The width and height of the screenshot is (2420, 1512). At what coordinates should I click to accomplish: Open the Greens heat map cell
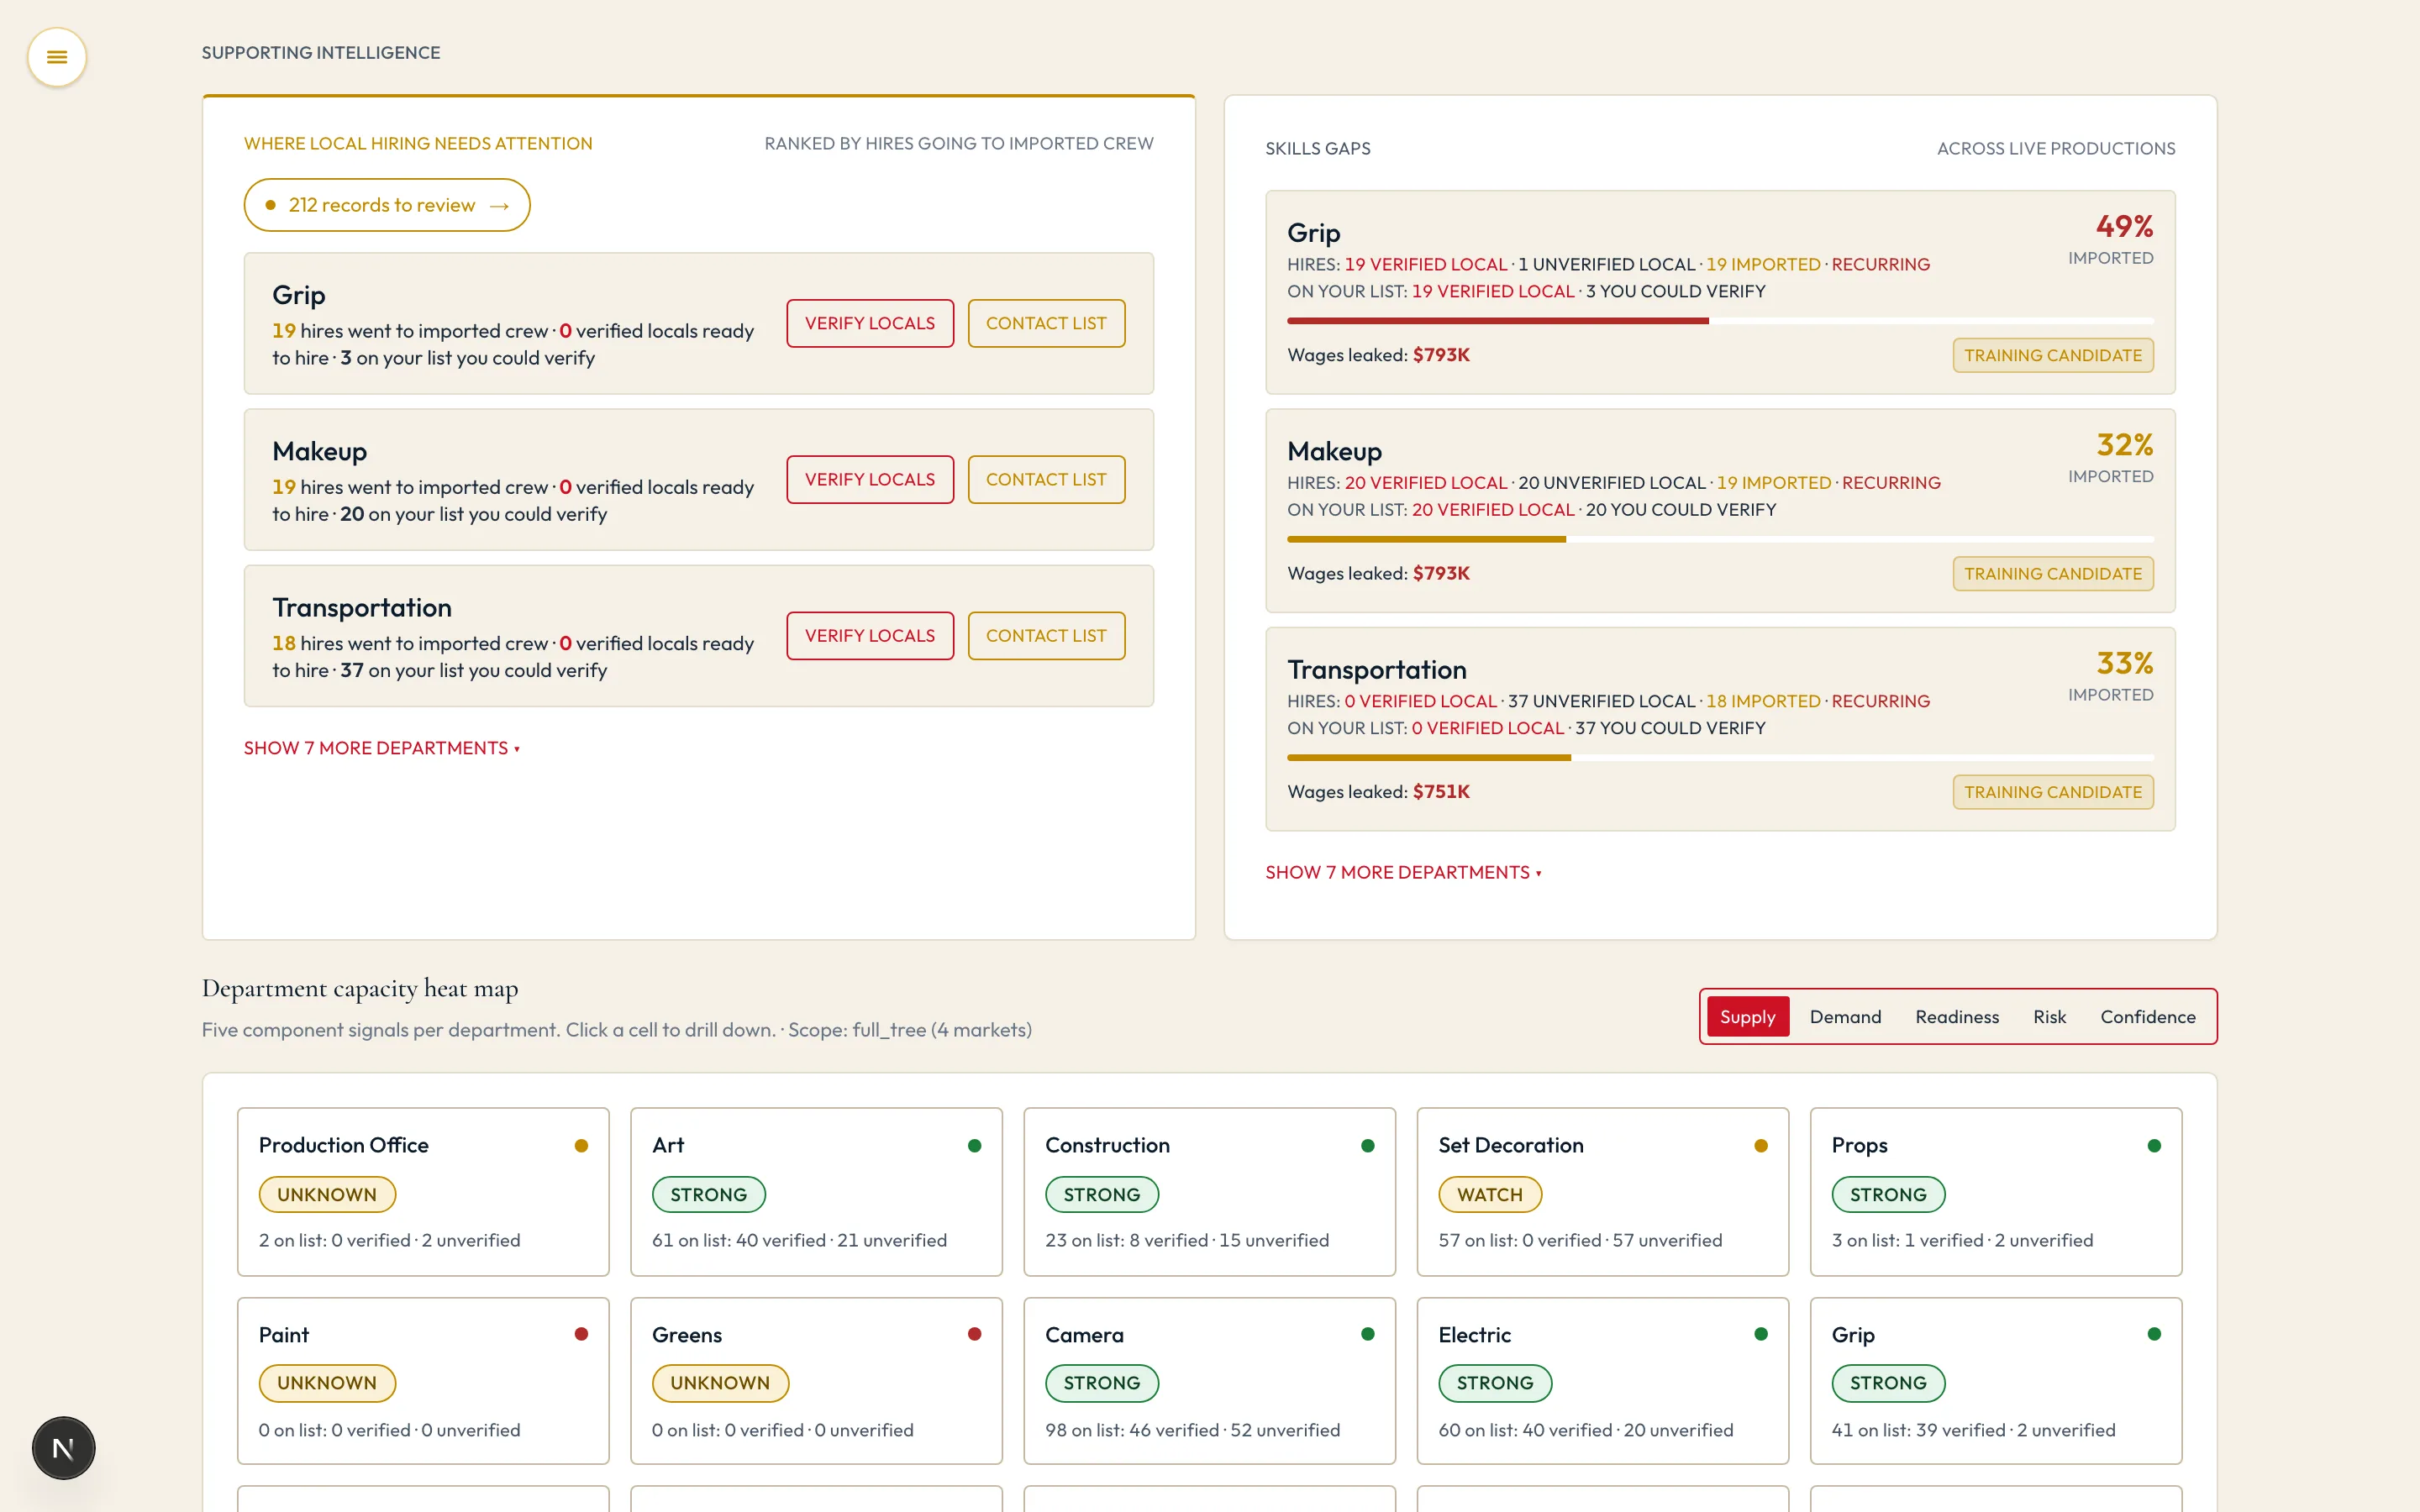point(816,1380)
